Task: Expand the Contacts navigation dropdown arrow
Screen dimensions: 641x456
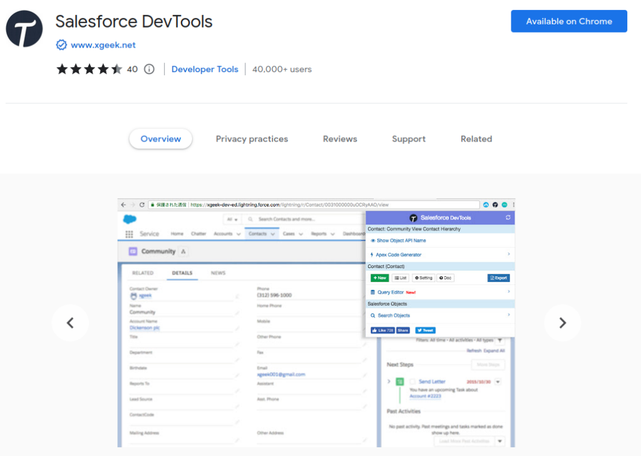Action: click(x=272, y=234)
